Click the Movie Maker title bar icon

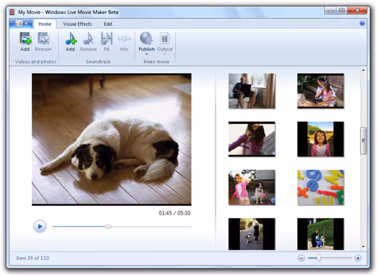(13, 12)
